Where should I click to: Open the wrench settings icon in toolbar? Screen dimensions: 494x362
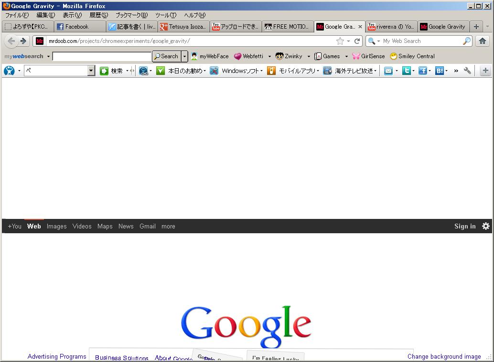click(467, 71)
